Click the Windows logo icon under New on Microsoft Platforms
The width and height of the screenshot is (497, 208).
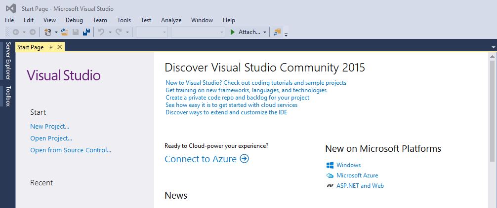tap(330, 165)
